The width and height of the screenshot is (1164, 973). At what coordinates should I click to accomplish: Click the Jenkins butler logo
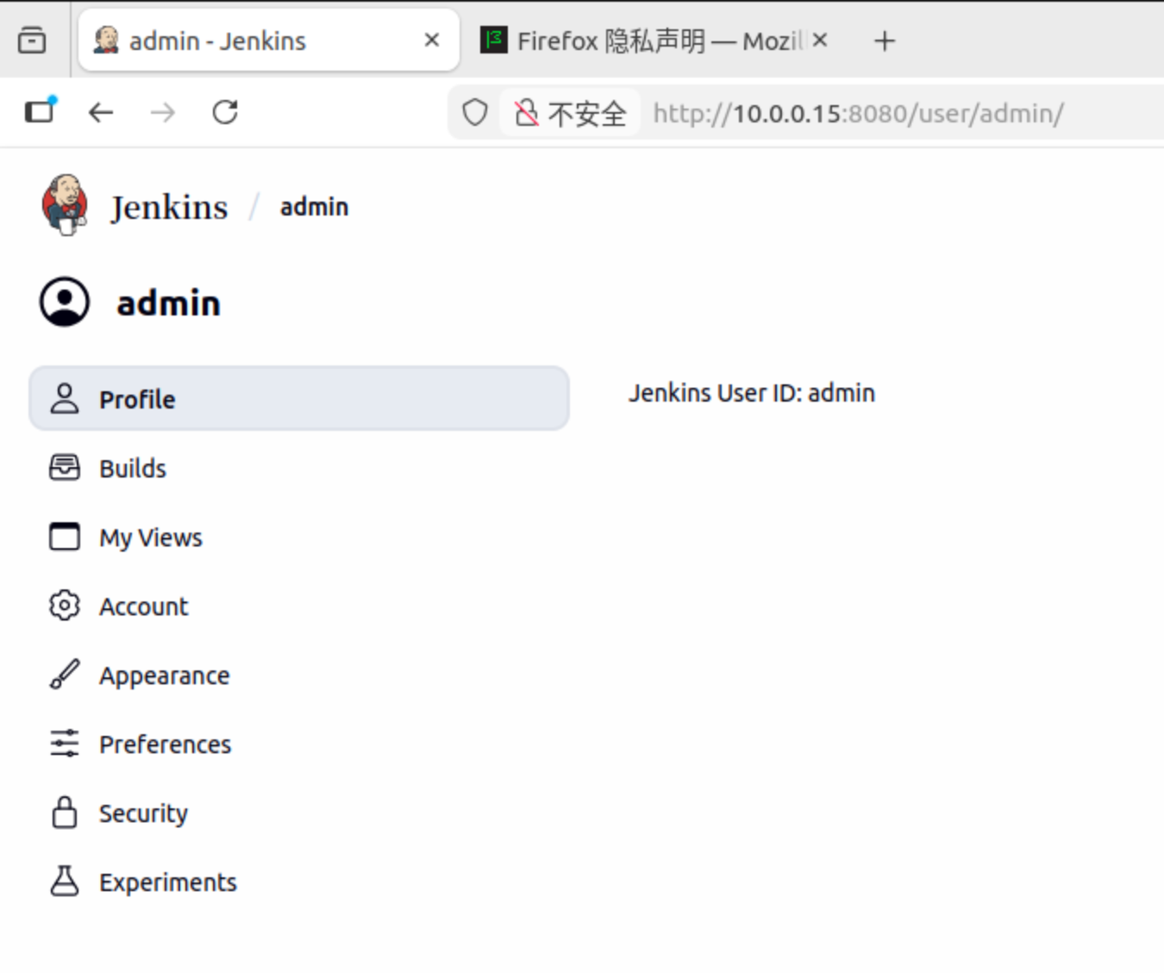pos(65,205)
